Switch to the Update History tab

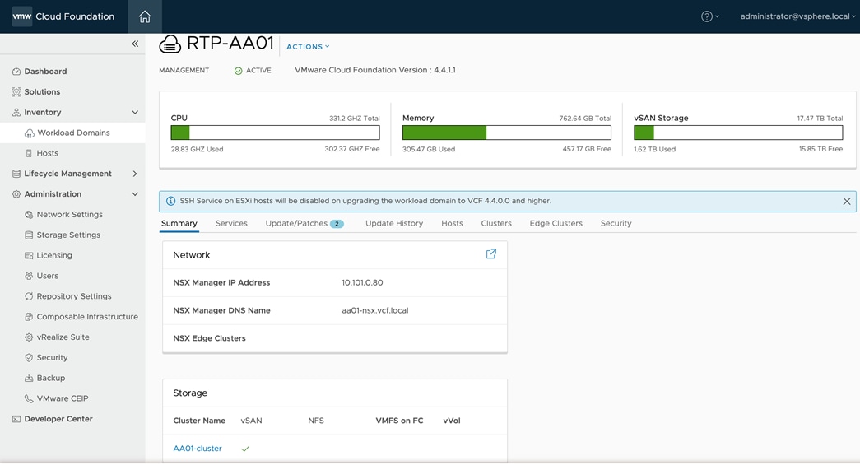coord(394,223)
